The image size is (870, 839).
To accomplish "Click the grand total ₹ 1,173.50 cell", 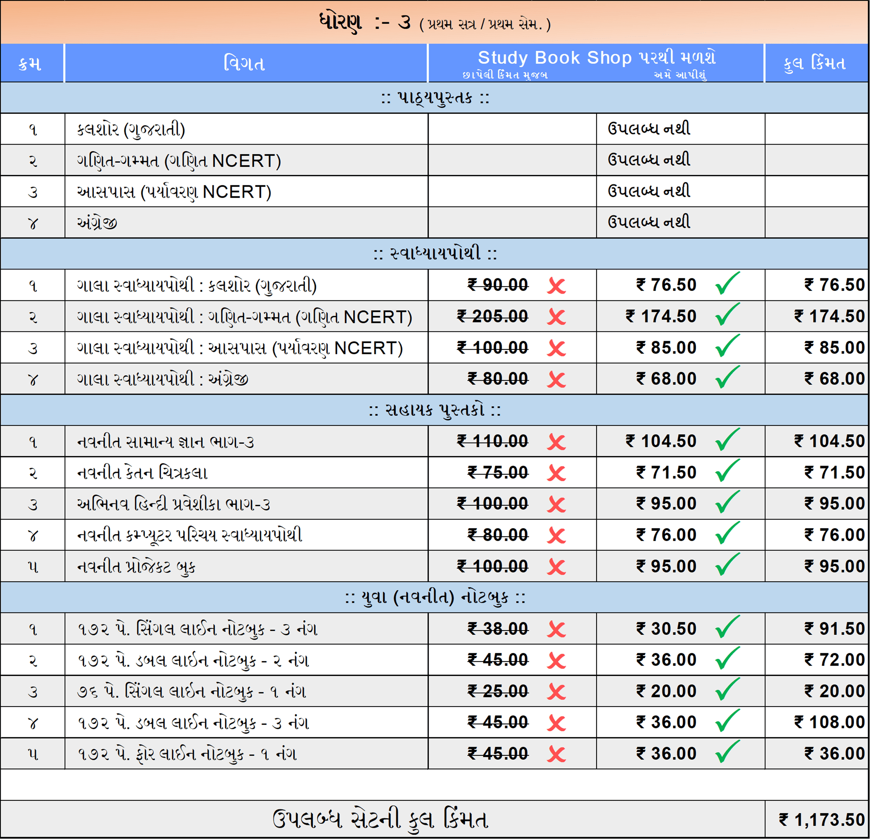I will point(821,819).
